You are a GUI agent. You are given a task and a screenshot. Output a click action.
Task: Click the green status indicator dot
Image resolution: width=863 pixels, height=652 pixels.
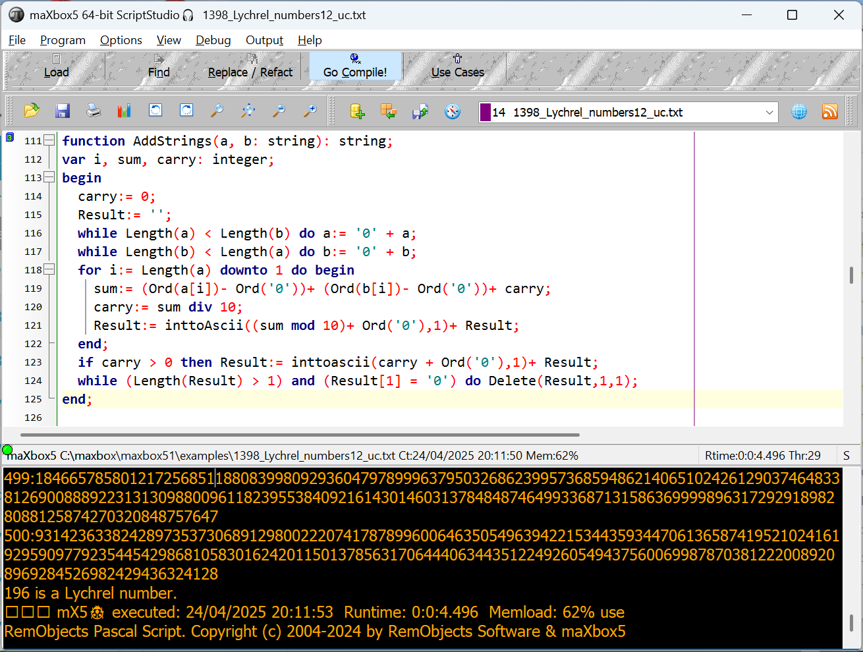click(7, 450)
